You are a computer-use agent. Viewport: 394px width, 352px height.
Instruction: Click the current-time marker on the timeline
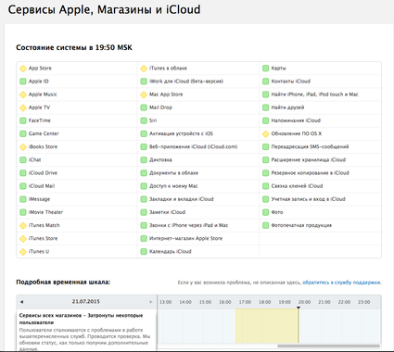coord(299,308)
